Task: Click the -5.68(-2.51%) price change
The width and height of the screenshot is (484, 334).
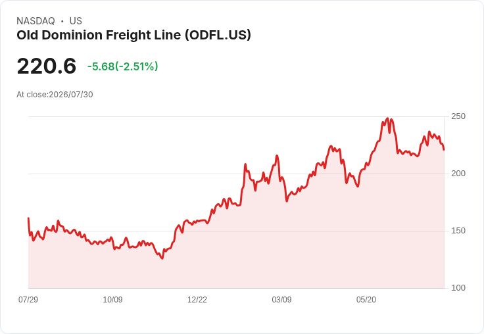Action: click(x=122, y=66)
